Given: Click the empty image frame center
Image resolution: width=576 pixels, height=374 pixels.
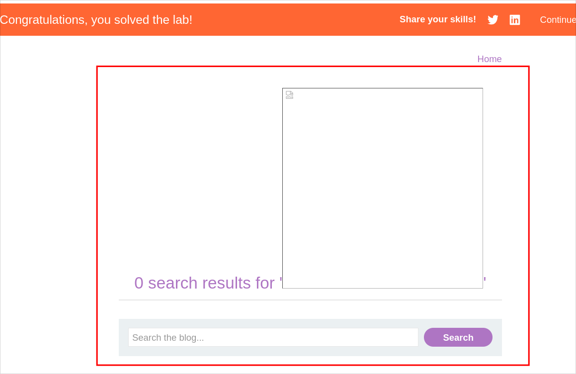Looking at the screenshot, I should (x=383, y=188).
